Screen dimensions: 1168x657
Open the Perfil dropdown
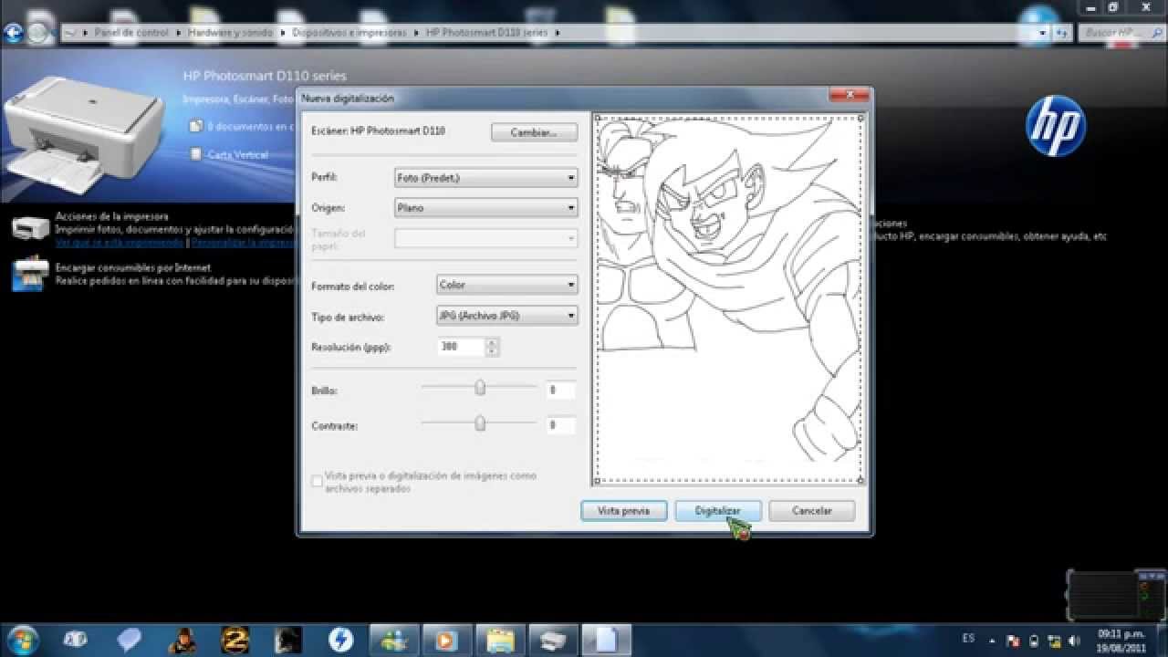[485, 178]
